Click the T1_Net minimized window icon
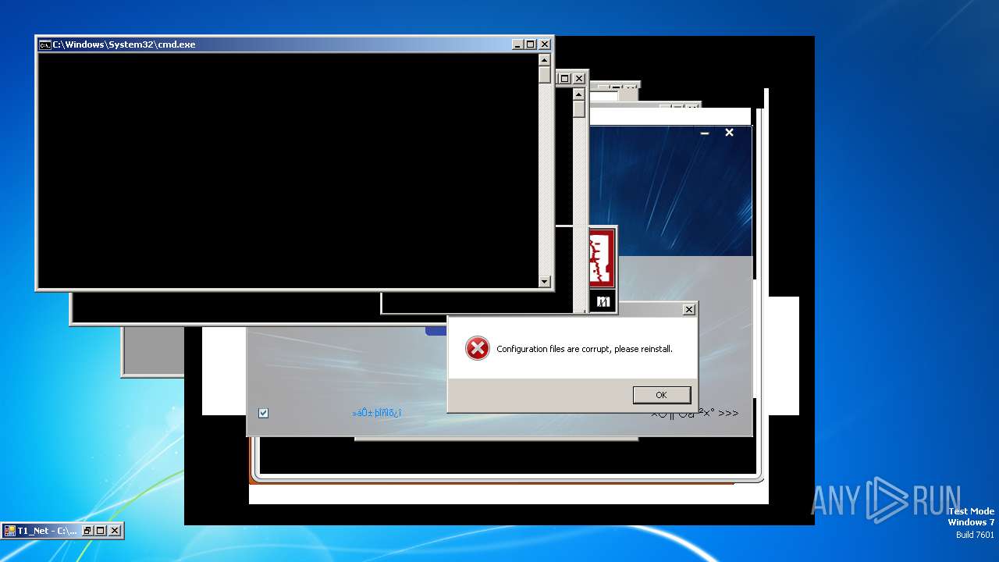999x562 pixels. (10, 531)
